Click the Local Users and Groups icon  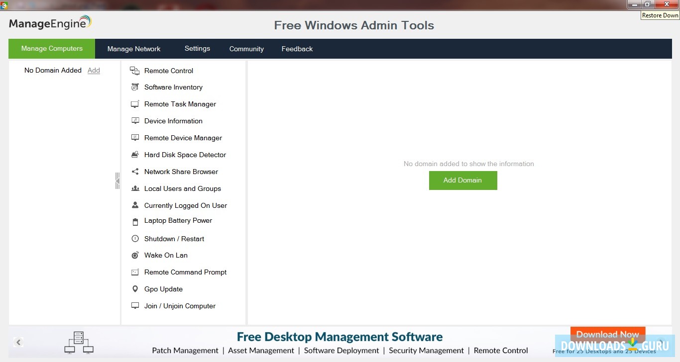click(x=135, y=188)
